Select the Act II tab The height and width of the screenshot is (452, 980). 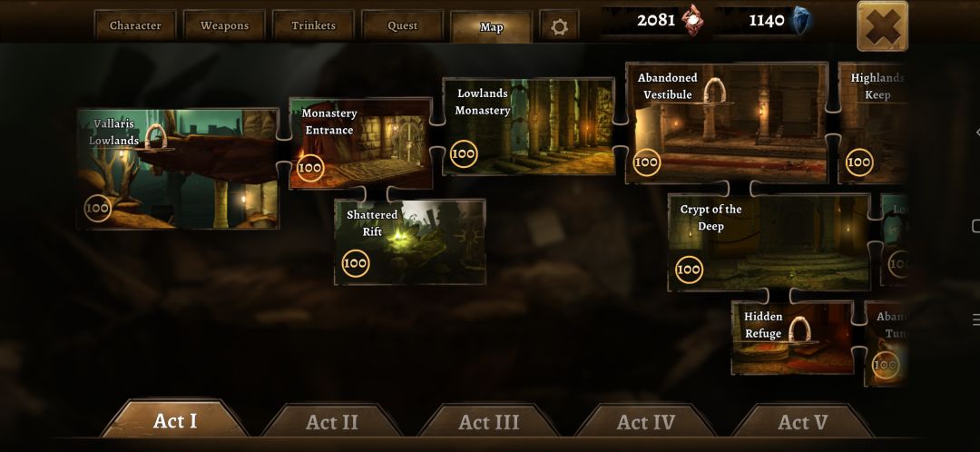(x=331, y=421)
